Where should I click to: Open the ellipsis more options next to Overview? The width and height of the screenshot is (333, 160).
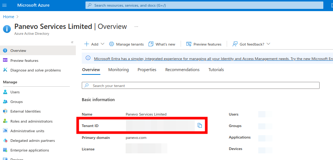136,27
